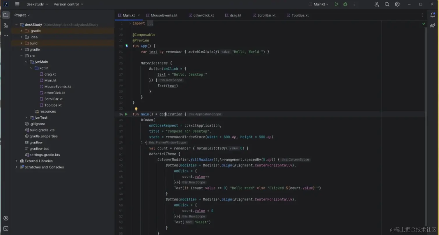439x235 pixels.
Task: Expand Scratches and Consoles node
Action: 16,167
